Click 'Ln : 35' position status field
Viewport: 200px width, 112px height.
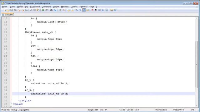122,110
